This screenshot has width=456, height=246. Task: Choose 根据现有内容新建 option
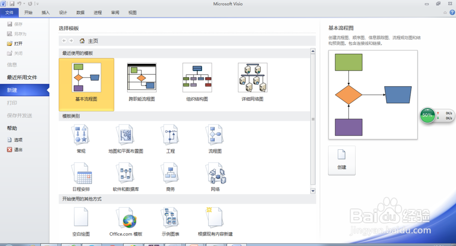[x=215, y=221]
